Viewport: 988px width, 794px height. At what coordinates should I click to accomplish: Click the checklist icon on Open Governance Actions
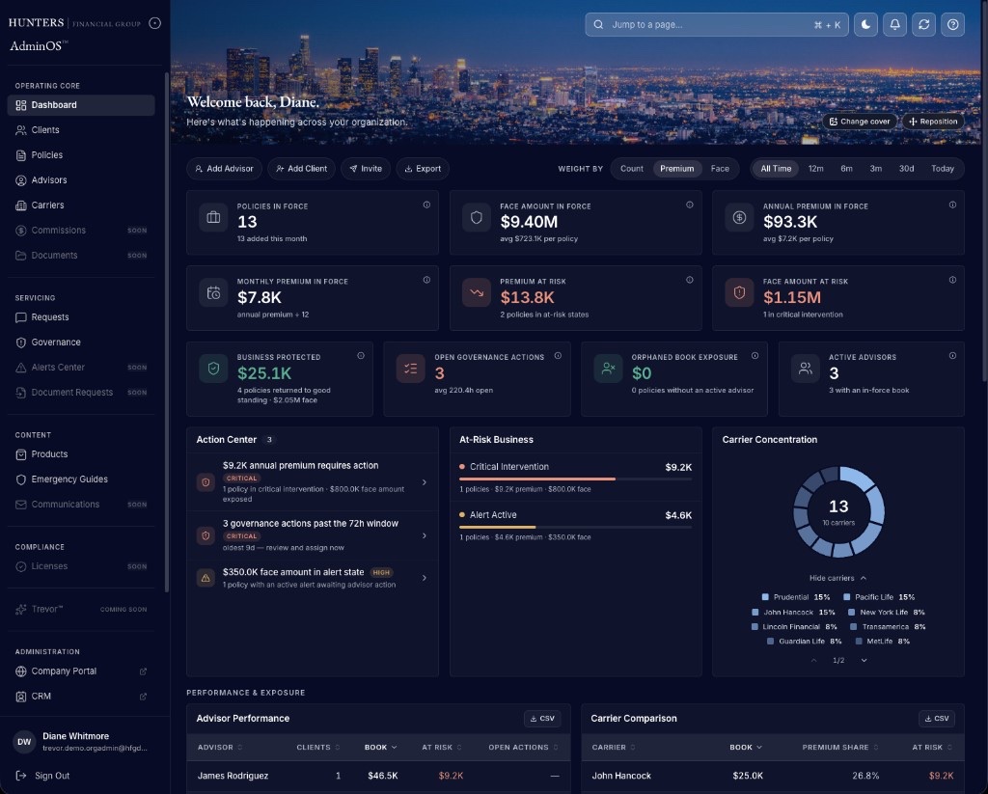pos(411,369)
